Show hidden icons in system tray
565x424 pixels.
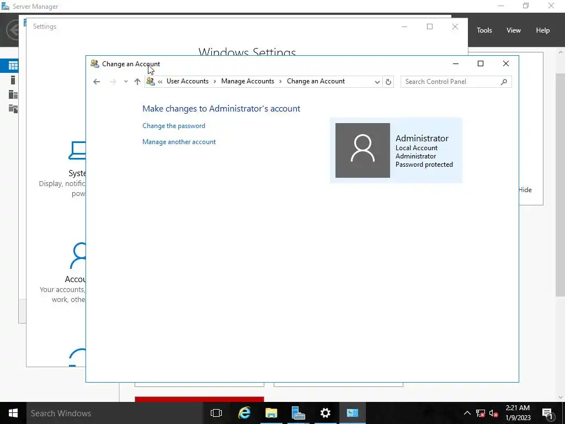[467, 413]
